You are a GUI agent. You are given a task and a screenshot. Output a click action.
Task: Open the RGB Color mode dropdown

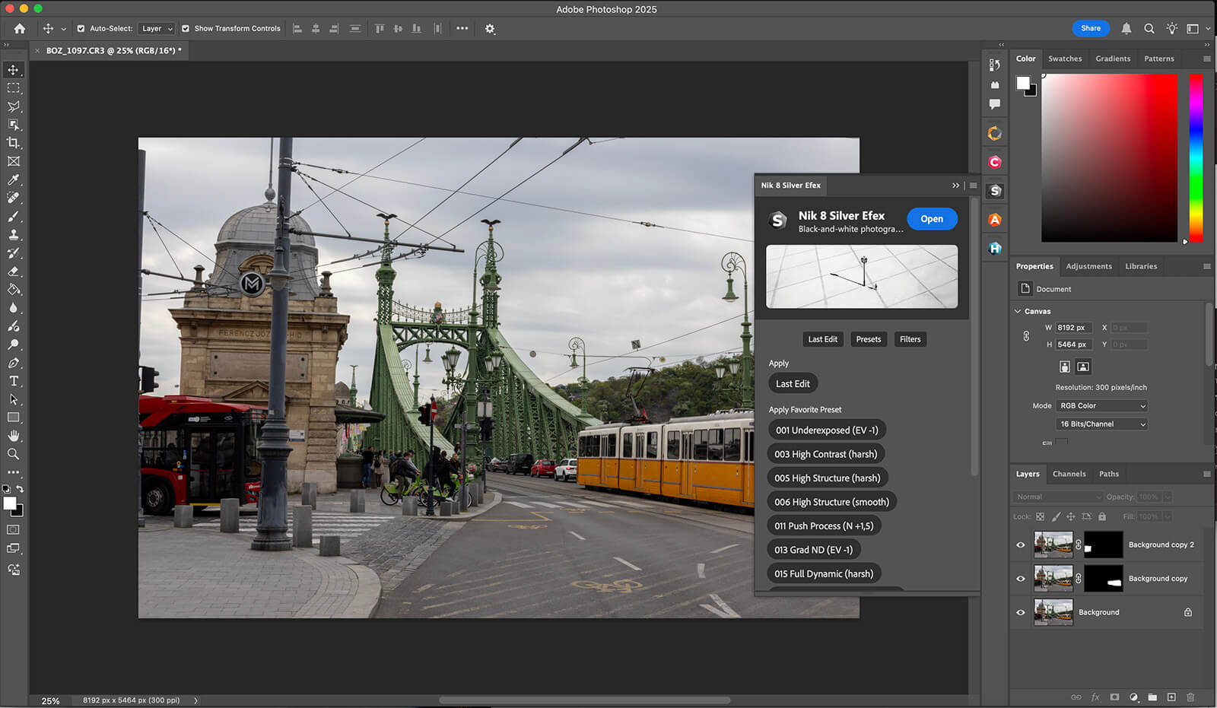coord(1101,406)
